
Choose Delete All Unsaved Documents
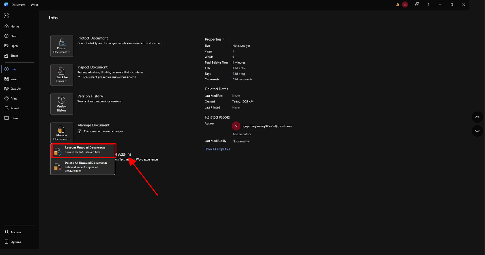[x=83, y=167]
